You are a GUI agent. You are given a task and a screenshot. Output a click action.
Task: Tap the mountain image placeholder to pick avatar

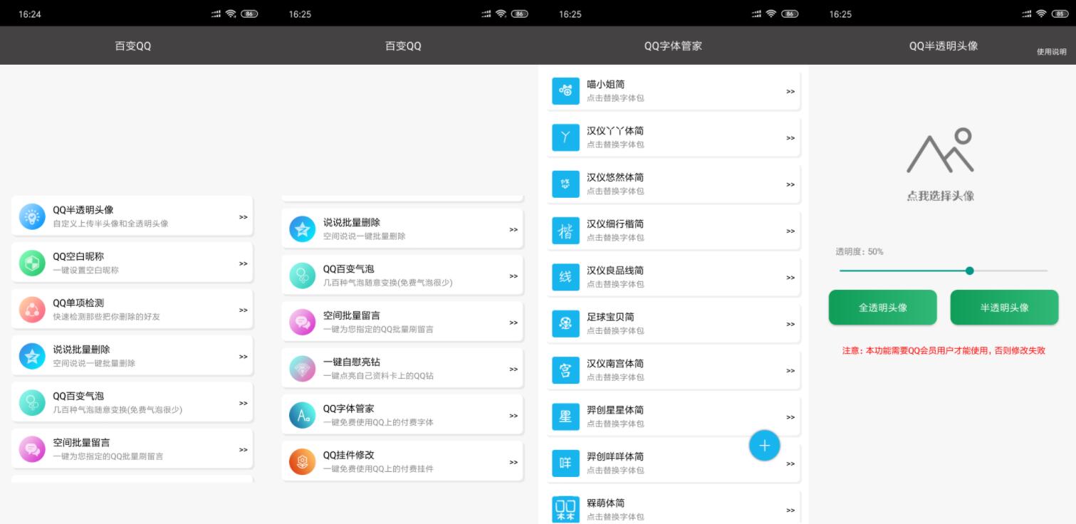pyautogui.click(x=940, y=150)
